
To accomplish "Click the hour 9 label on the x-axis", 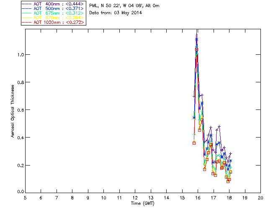I will 88,198.
